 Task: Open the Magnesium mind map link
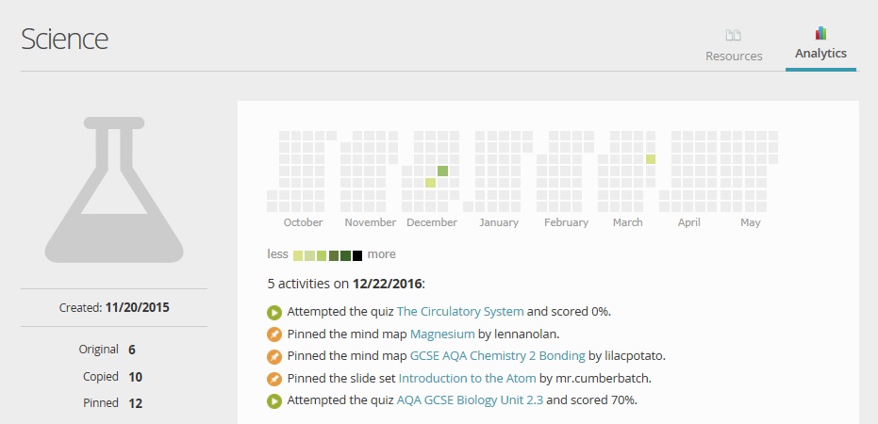pyautogui.click(x=442, y=334)
